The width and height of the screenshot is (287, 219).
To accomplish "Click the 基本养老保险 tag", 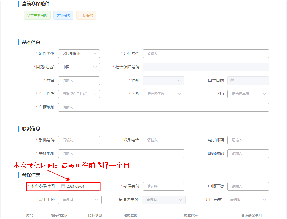I will point(37,15).
